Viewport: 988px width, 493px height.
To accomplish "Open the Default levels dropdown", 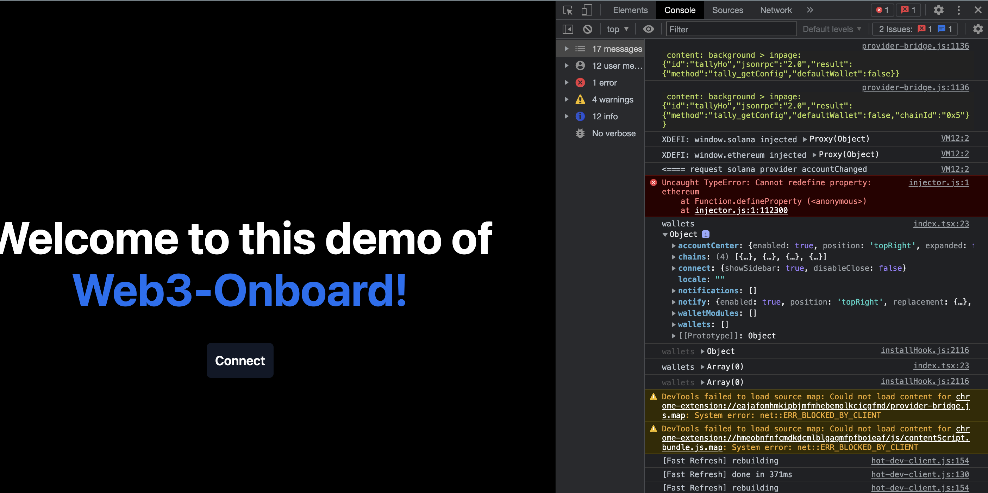I will [832, 29].
